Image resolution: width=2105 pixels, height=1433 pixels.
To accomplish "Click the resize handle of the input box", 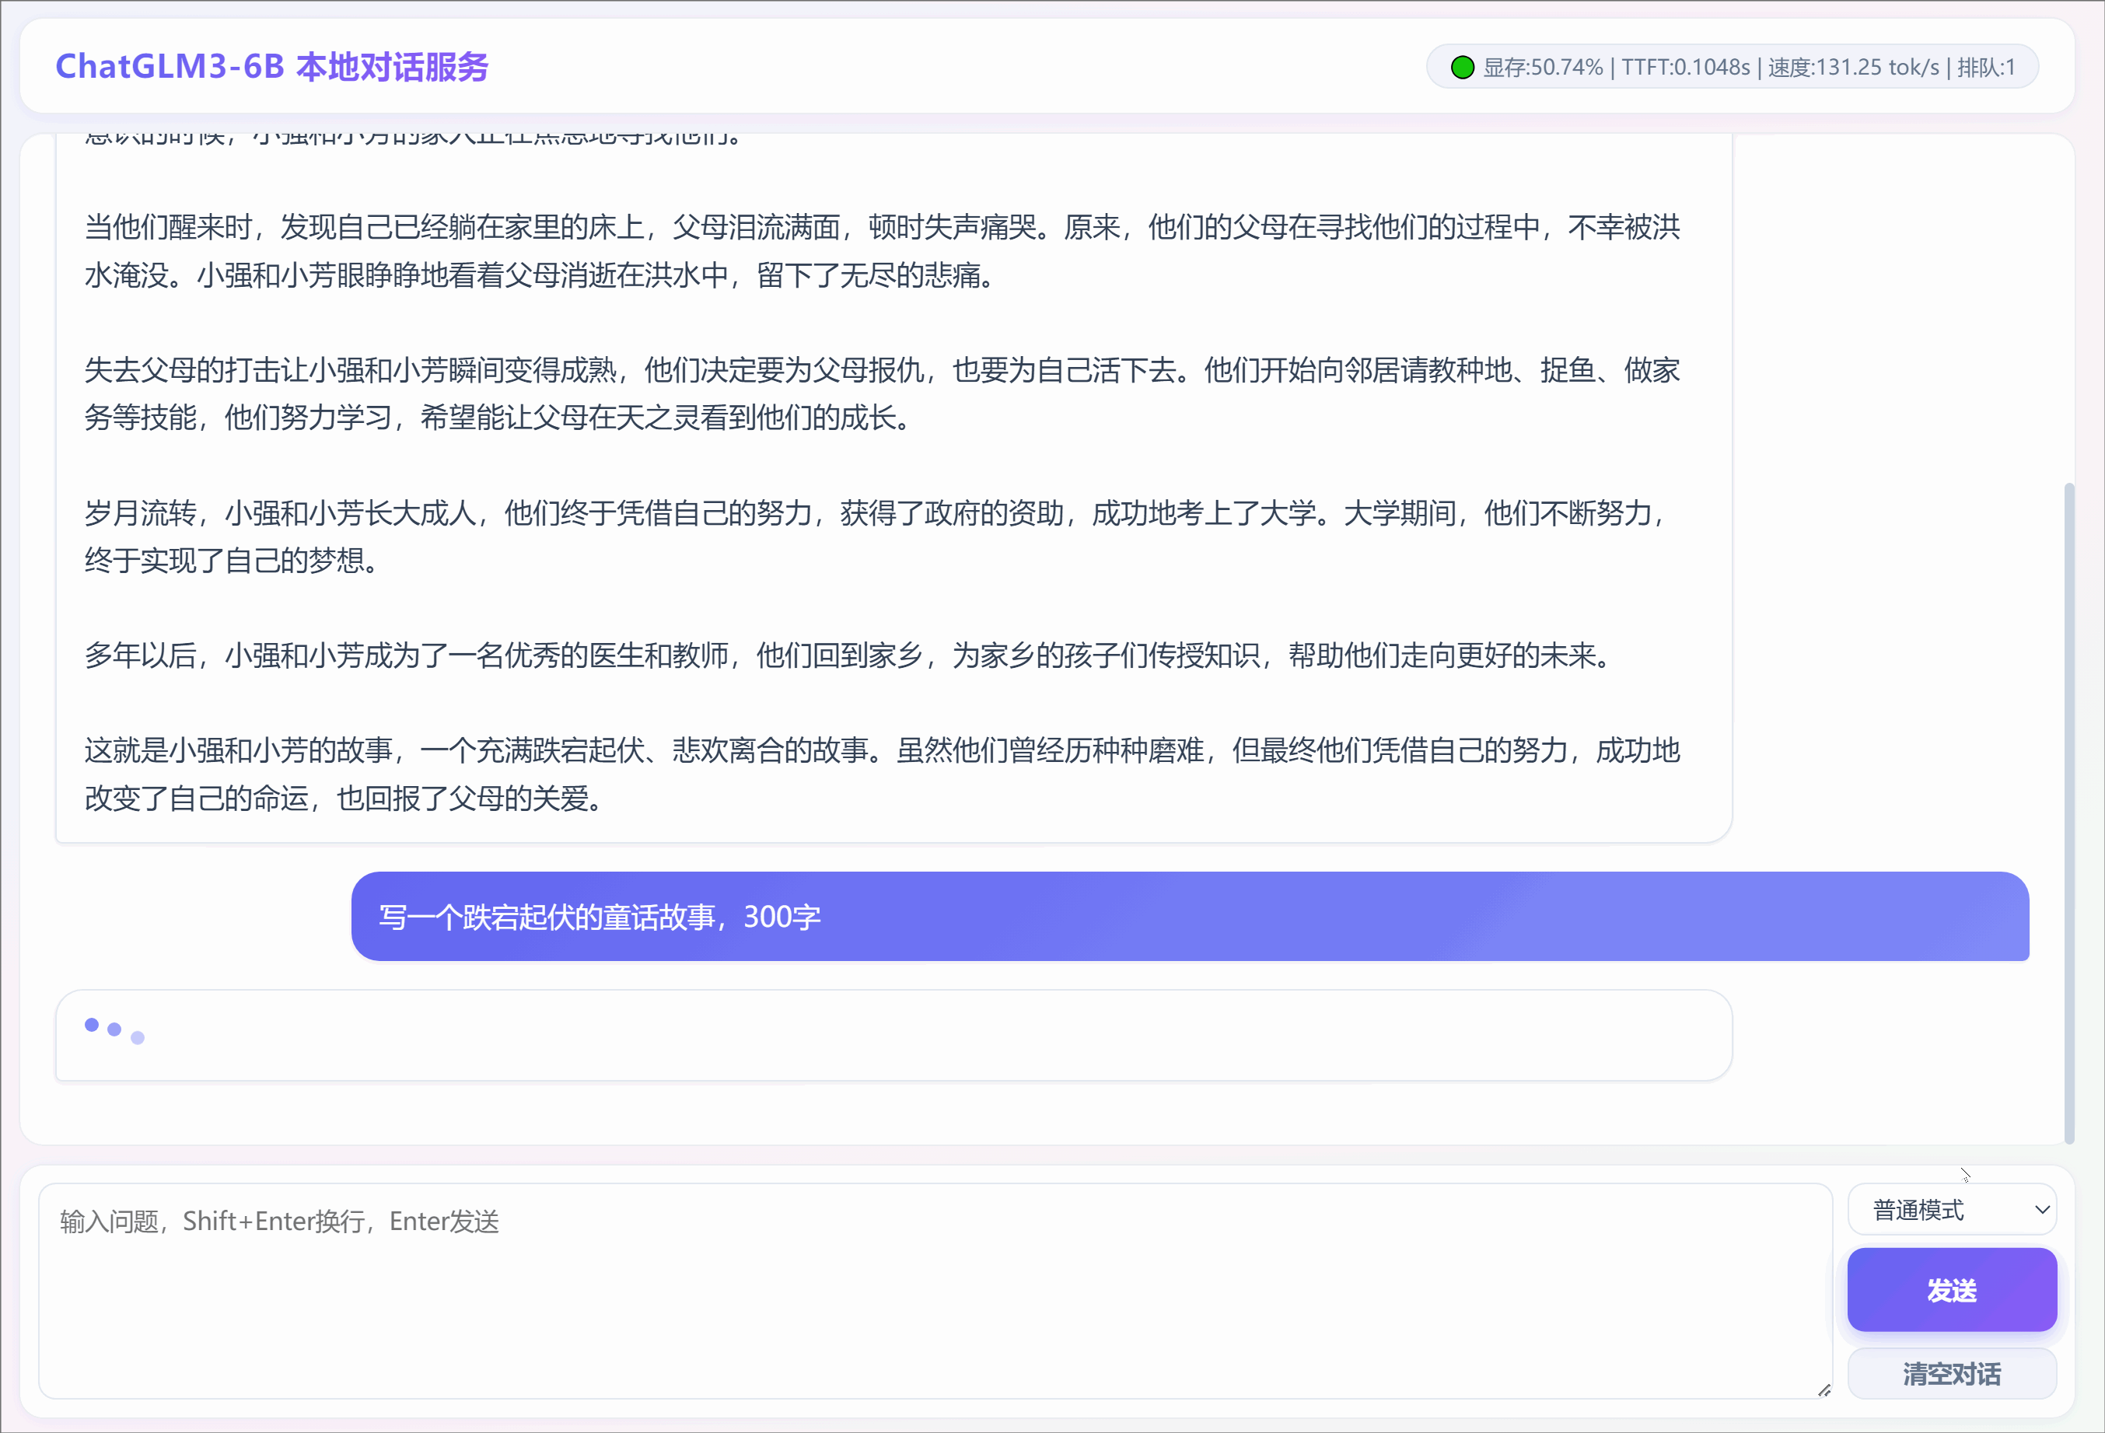I will (1824, 1389).
